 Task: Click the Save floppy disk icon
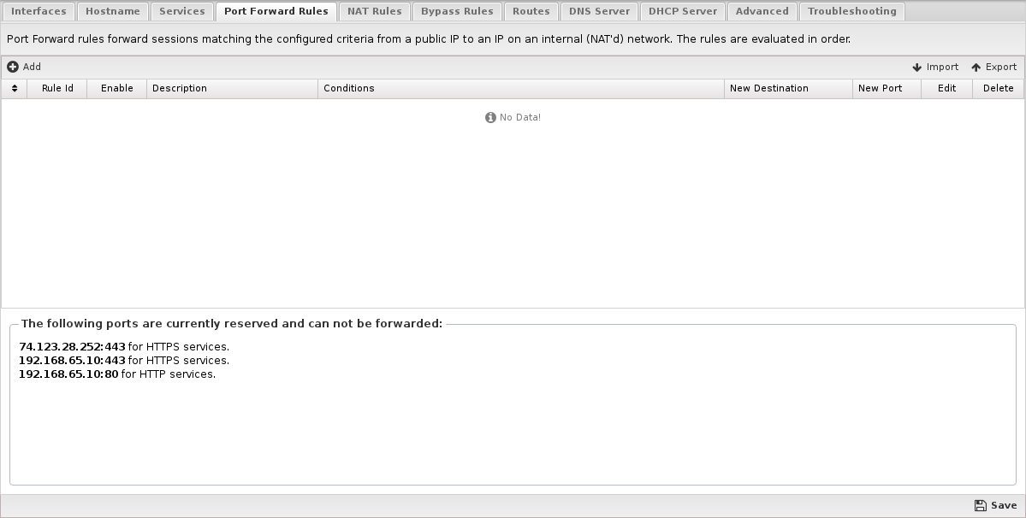point(980,505)
